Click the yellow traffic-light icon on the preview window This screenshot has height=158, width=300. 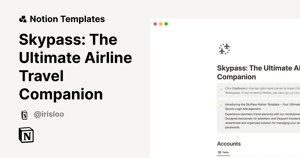160,24
